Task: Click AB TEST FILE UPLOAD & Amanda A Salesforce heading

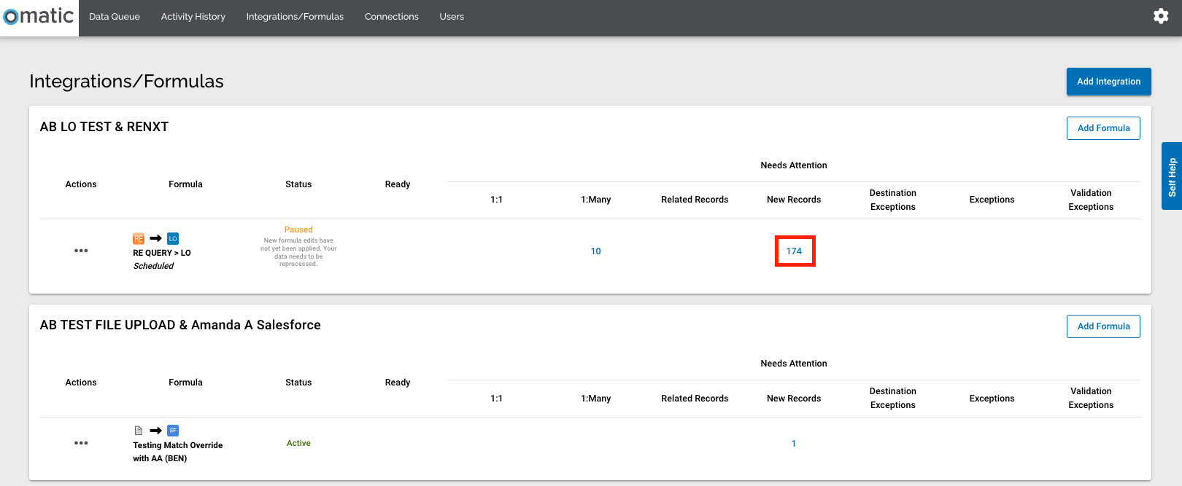Action: pos(180,325)
